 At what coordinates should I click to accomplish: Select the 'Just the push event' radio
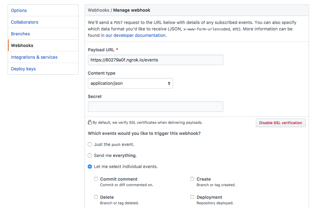coord(90,144)
